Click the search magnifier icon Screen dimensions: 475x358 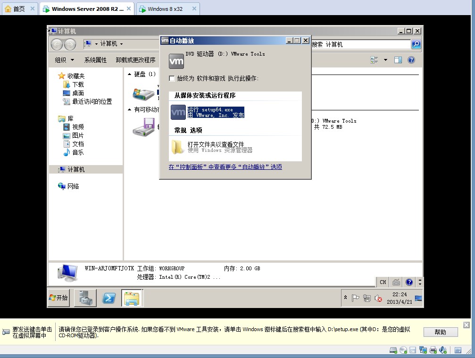[416, 44]
